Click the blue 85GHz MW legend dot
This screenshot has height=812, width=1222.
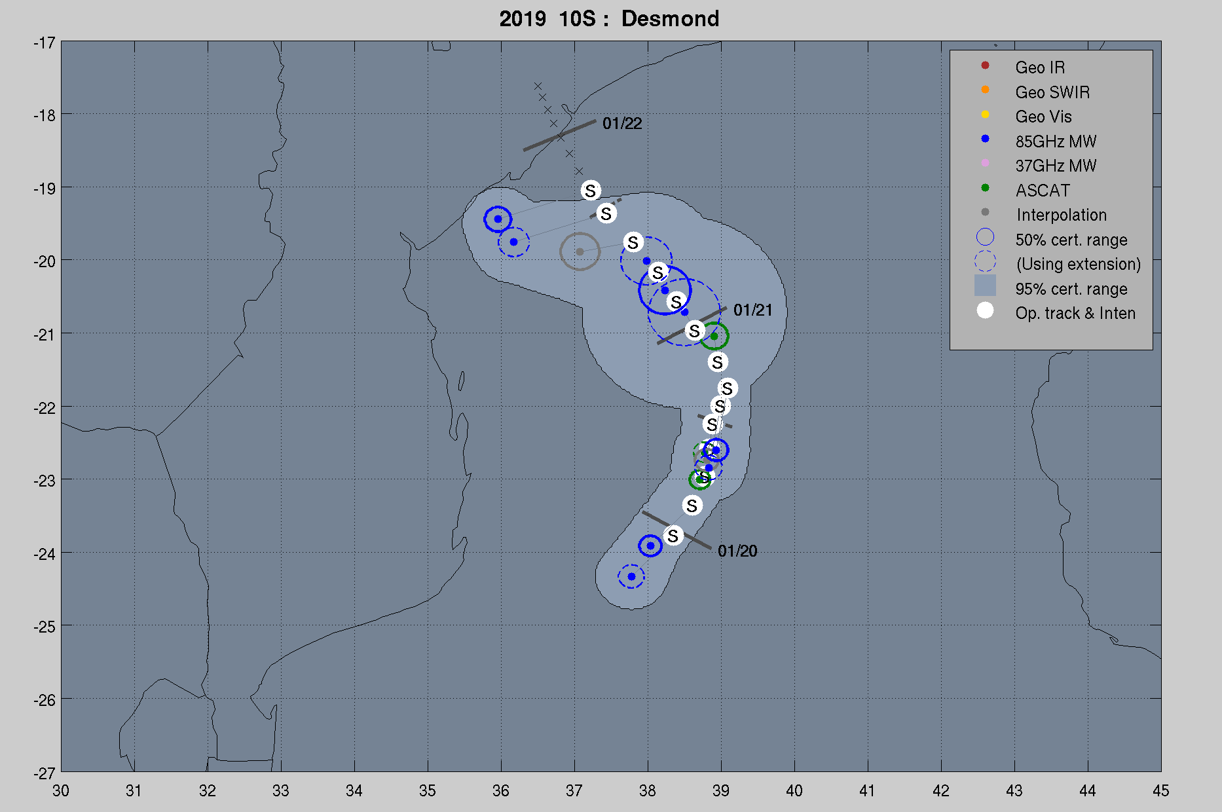click(x=985, y=139)
